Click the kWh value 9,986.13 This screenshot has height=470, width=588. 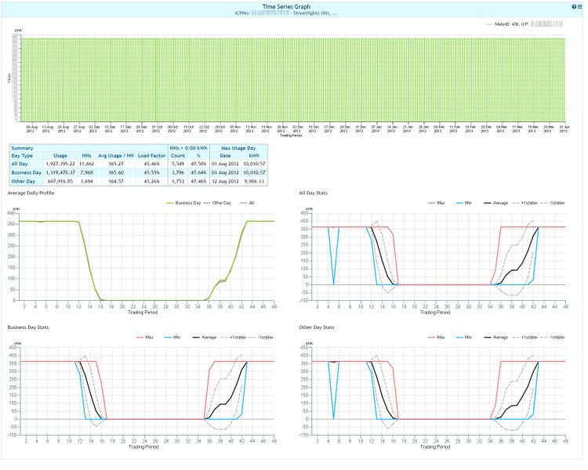(255, 181)
